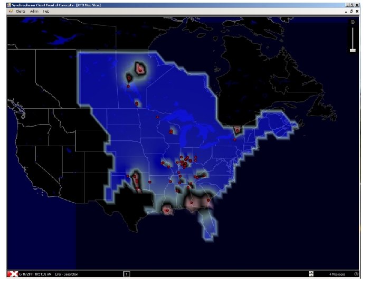Click the up arrow of status bar stepper
380x285 pixels.
311,272
